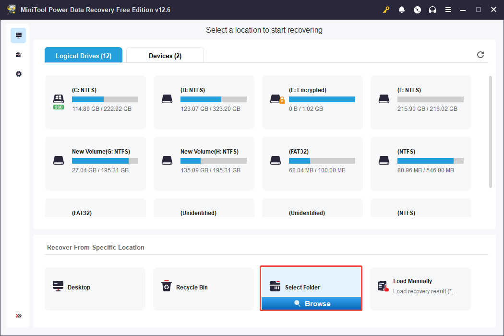Click the Browse button under Select Folder
Screen dimensions: 504x336
[311, 303]
